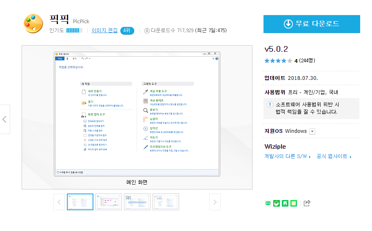Click redo arrow in preview toolbar
Image resolution: width=372 pixels, height=231 pixels.
pyautogui.click(x=86, y=59)
